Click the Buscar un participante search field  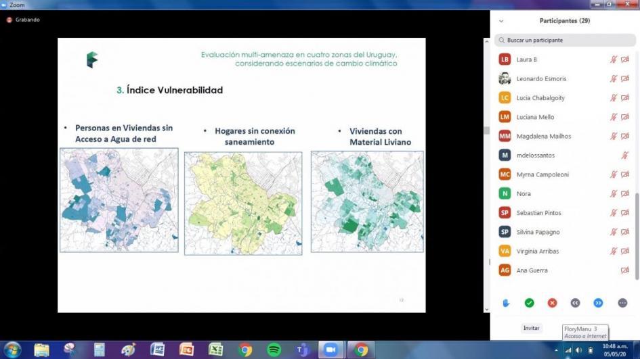(566, 41)
